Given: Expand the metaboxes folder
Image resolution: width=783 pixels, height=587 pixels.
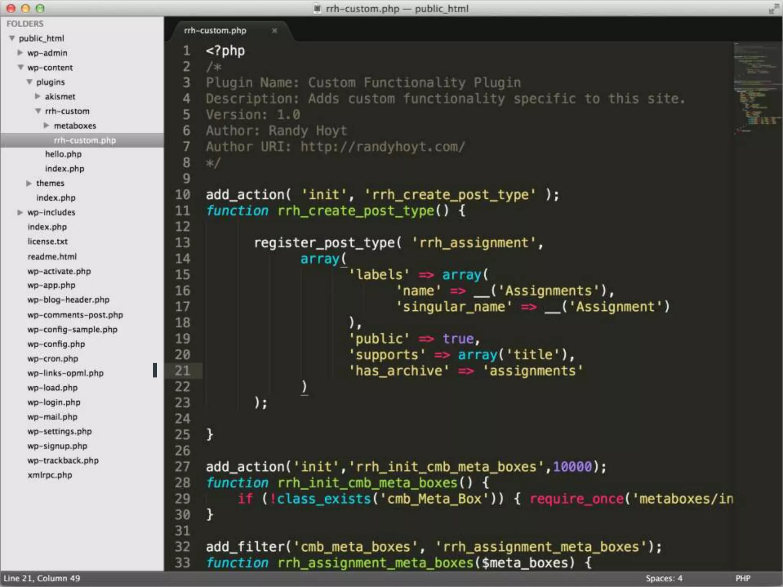Looking at the screenshot, I should [46, 125].
